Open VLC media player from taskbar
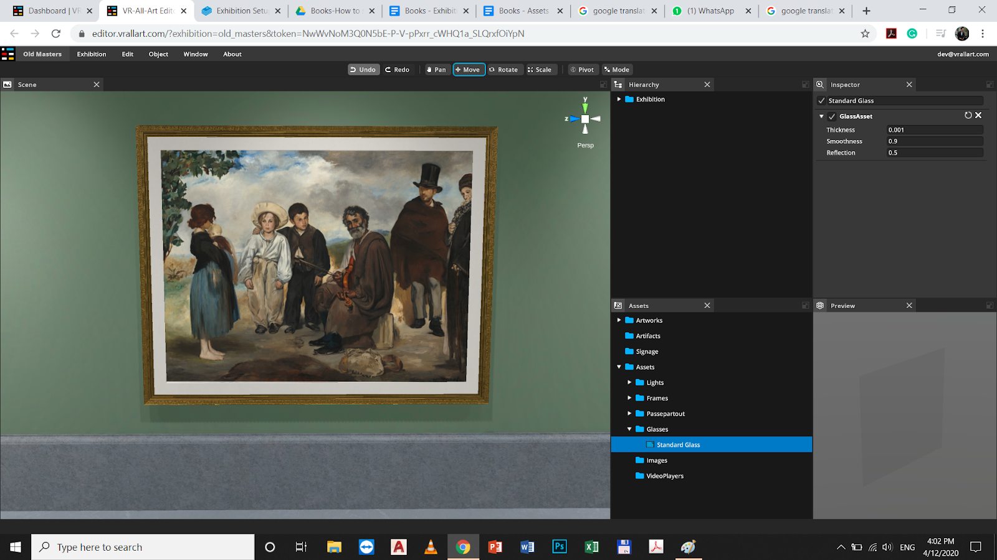Screen dimensions: 997x560 click(431, 547)
